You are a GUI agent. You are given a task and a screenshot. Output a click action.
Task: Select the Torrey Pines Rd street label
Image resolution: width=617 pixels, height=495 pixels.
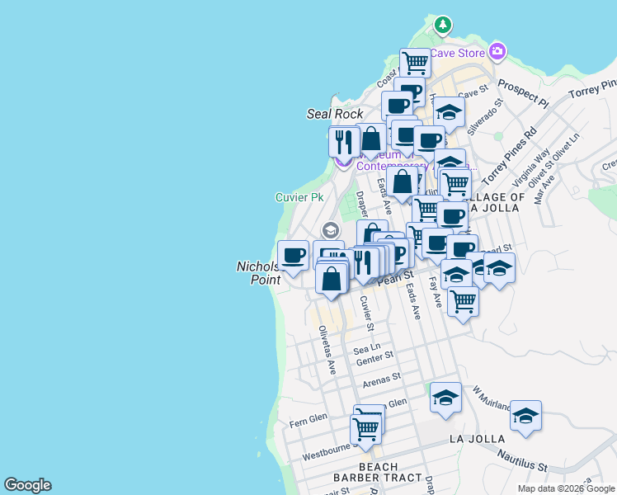click(510, 156)
